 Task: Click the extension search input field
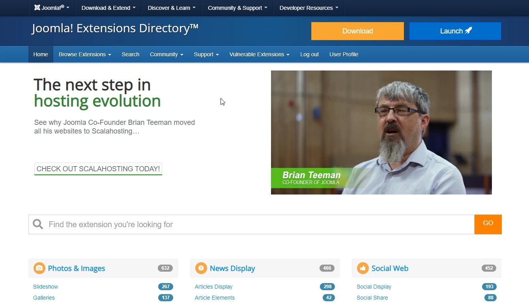pyautogui.click(x=252, y=224)
